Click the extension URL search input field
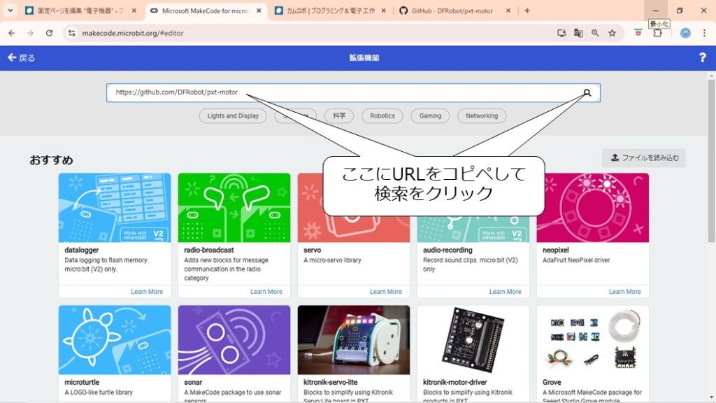This screenshot has width=716, height=403. 343,92
